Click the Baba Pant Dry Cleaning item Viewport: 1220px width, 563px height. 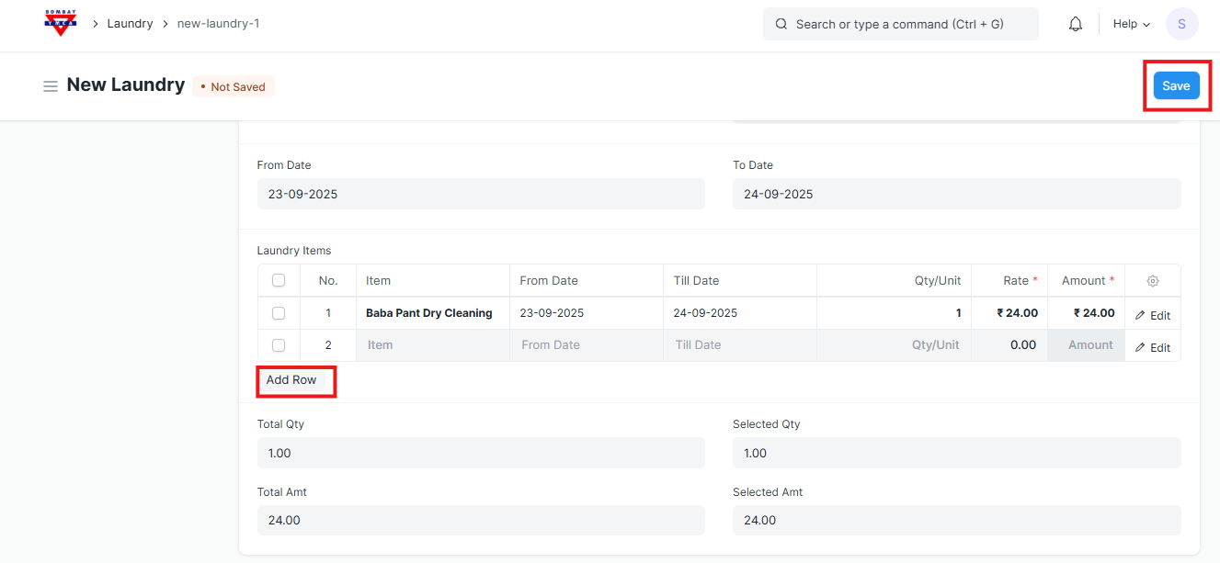429,313
